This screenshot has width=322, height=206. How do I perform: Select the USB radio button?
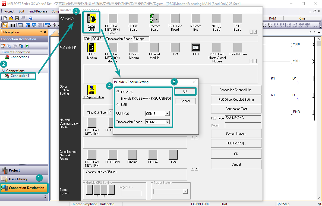pyautogui.click(x=118, y=104)
